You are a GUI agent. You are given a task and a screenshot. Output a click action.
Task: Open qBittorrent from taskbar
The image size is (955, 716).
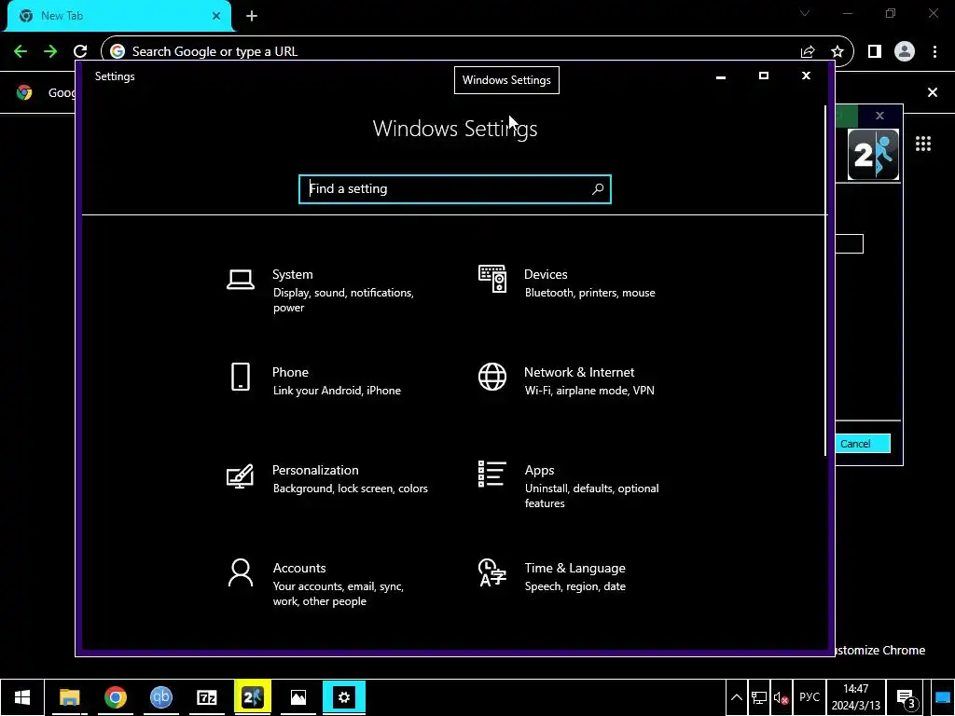(160, 697)
